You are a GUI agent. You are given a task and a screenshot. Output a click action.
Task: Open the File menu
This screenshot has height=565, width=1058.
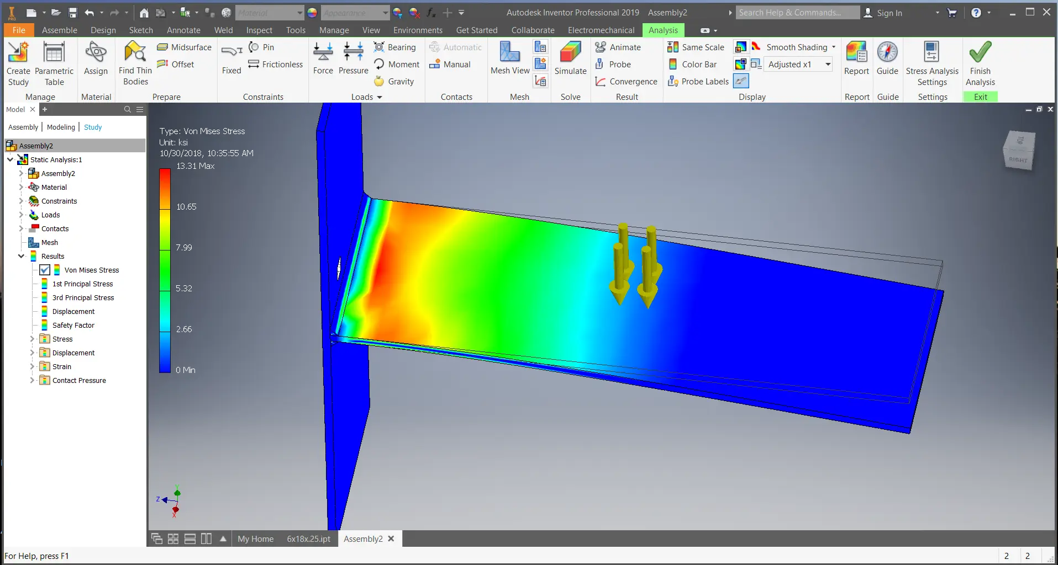tap(19, 30)
